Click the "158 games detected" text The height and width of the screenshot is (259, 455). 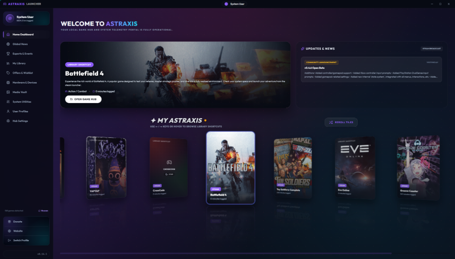14,211
